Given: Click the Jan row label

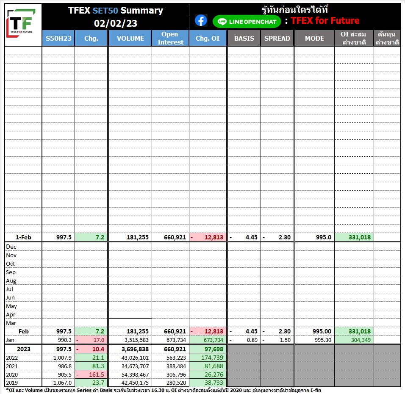Looking at the screenshot, I should [10, 340].
